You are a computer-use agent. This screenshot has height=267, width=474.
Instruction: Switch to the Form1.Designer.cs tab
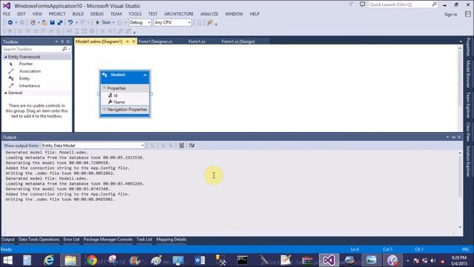click(156, 42)
